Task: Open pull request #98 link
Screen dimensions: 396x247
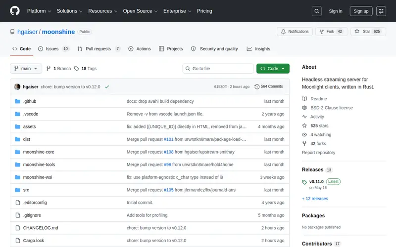Action: [167, 165]
